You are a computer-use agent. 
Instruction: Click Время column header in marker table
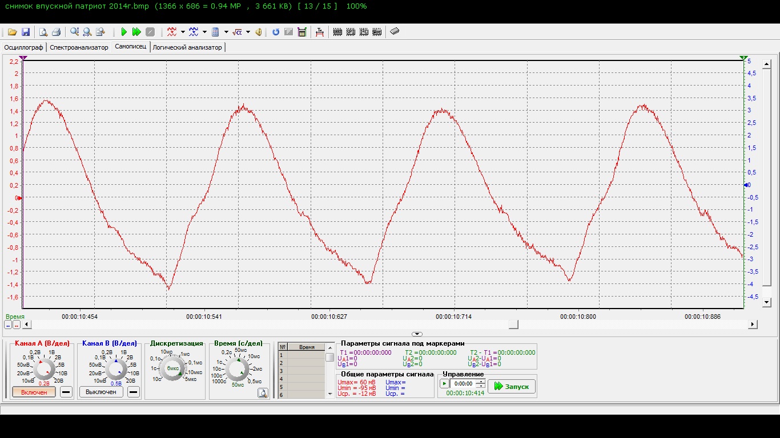[x=307, y=347]
